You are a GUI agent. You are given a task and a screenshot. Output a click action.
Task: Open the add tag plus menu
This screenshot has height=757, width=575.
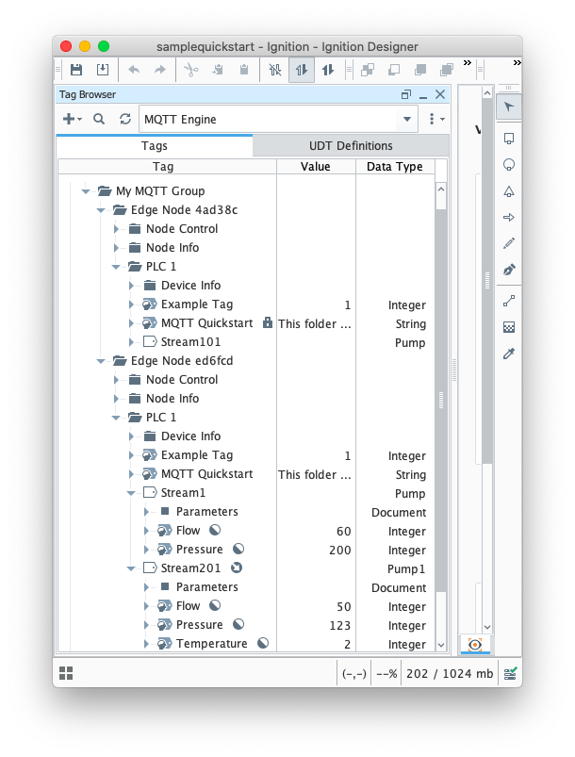[73, 119]
